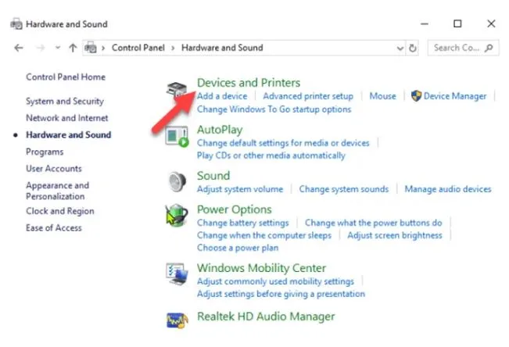Open Sound heading

[x=213, y=176]
